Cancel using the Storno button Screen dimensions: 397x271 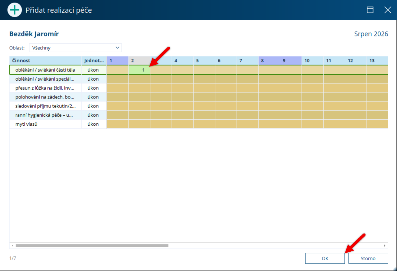click(x=368, y=258)
